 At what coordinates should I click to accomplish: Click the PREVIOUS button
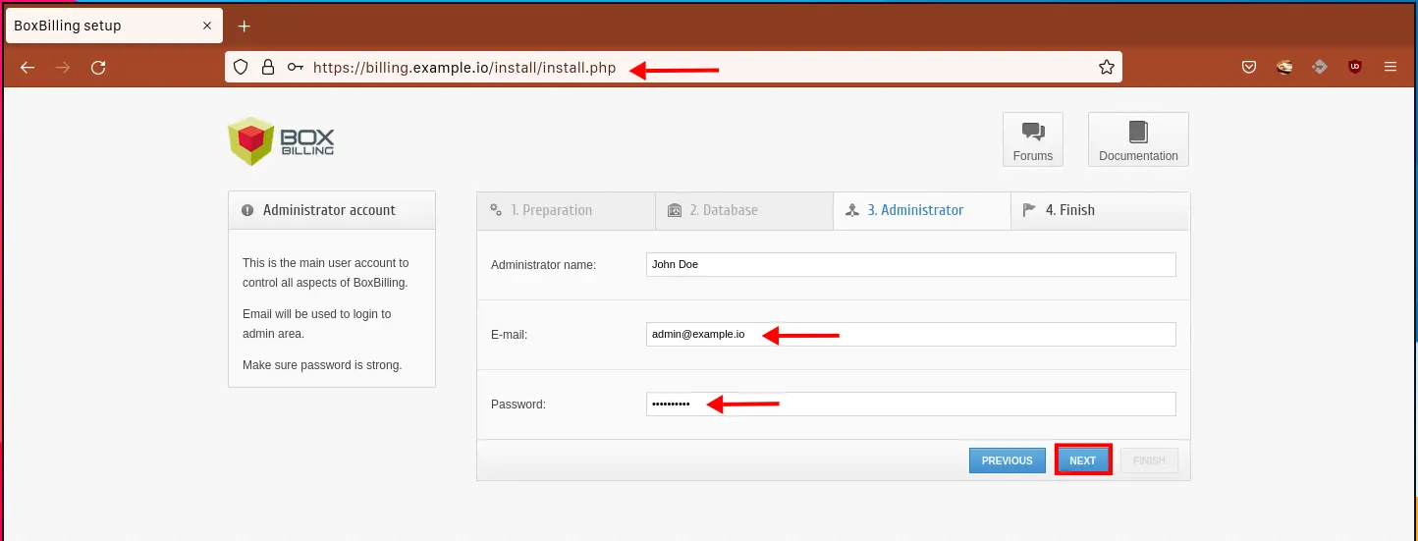[1008, 460]
